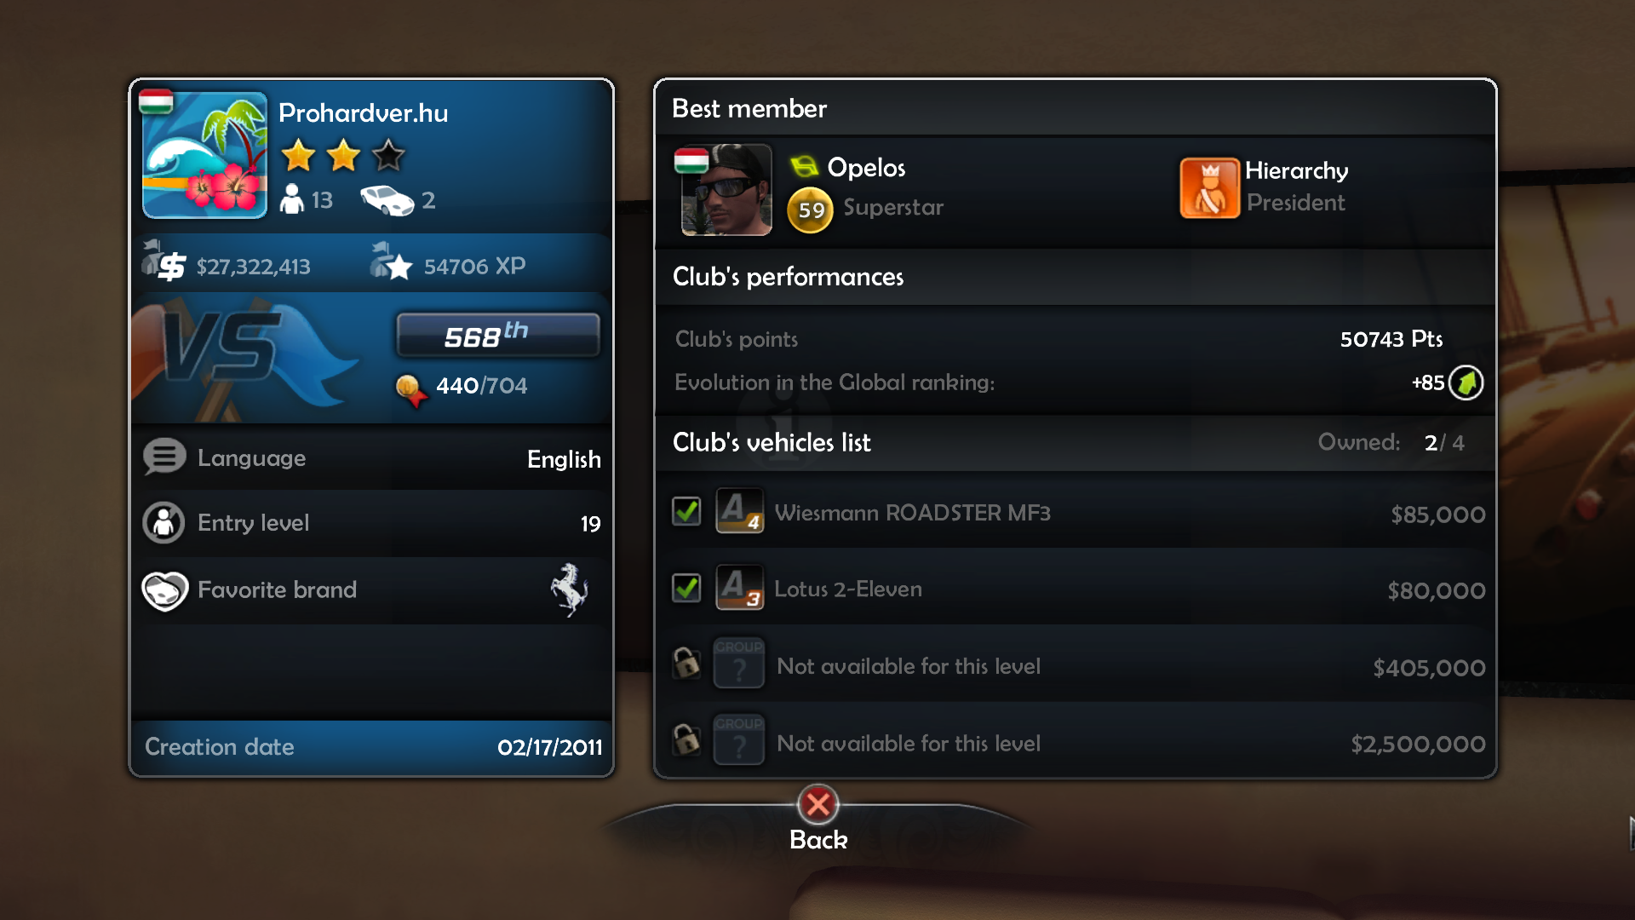Viewport: 1635px width, 920px height.
Task: Click the level 59 gold badge
Action: click(x=810, y=210)
